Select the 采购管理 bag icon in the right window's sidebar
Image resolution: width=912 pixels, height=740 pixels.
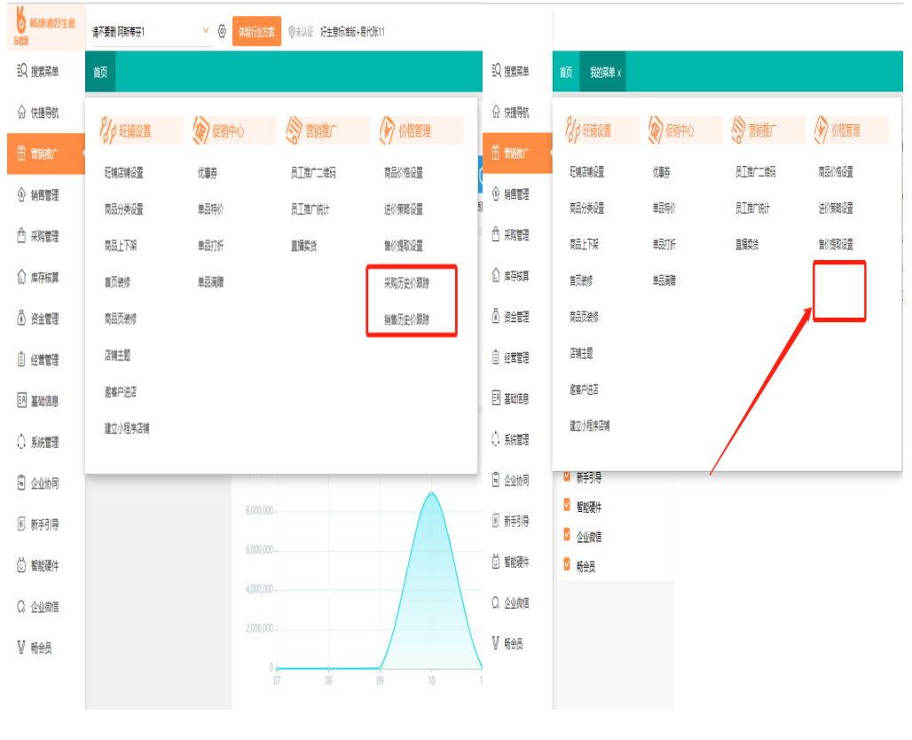point(495,235)
